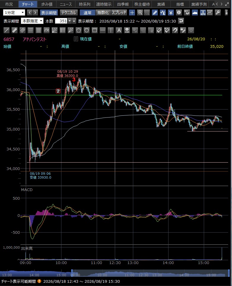The width and height of the screenshot is (232, 286).
Task: Select the Fibonacci arc tool
Action: 47,30
